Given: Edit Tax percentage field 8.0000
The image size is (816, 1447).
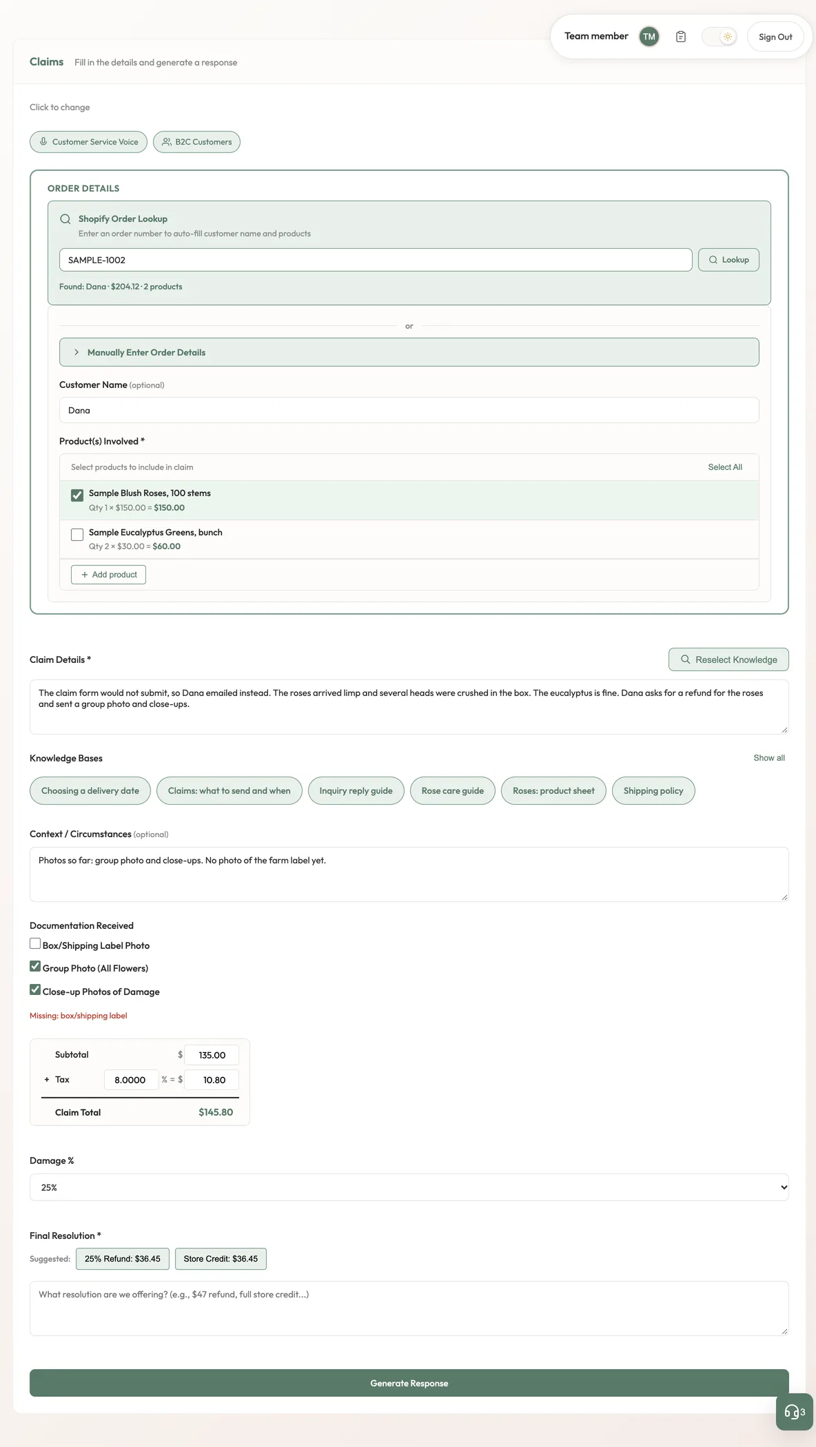Looking at the screenshot, I should 131,1080.
